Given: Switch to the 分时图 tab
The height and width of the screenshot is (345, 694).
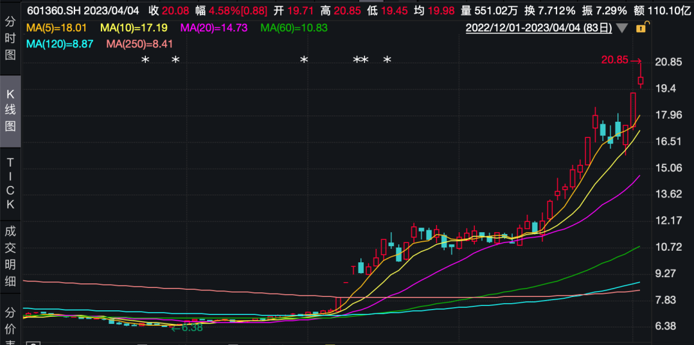Looking at the screenshot, I should [10, 38].
